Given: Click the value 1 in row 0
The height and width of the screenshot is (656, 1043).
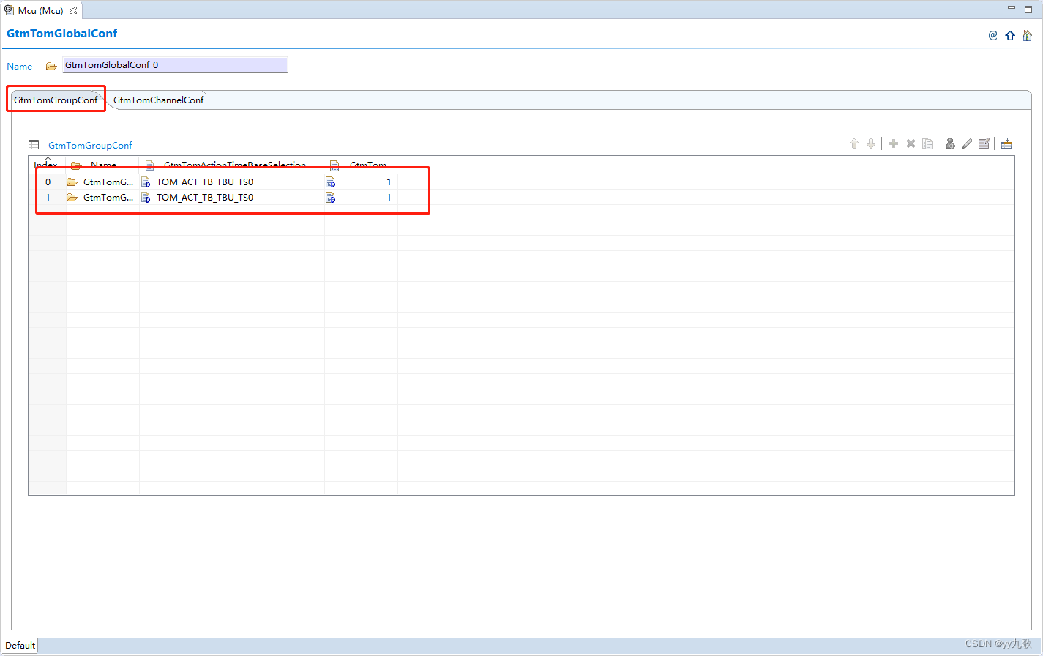Looking at the screenshot, I should (389, 182).
